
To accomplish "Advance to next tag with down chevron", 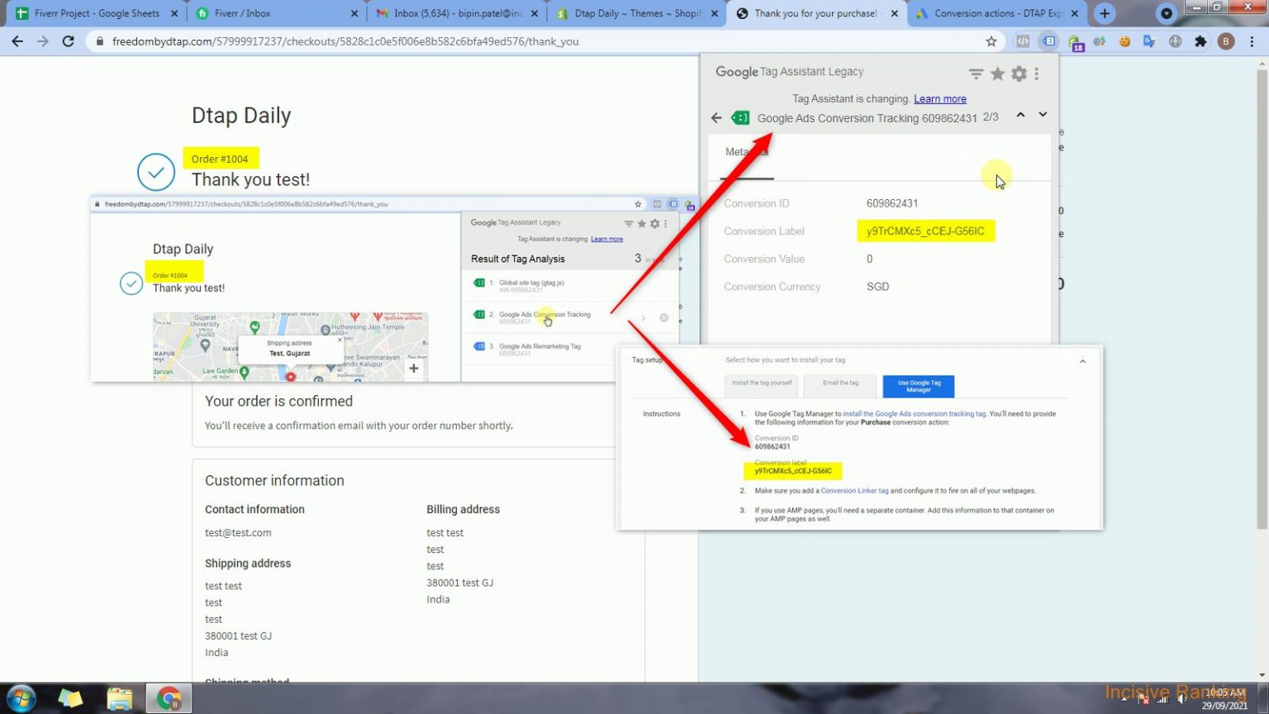I will click(1042, 115).
